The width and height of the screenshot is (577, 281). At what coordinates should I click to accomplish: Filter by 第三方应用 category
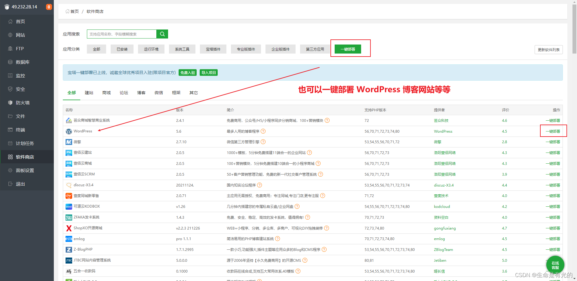point(315,49)
